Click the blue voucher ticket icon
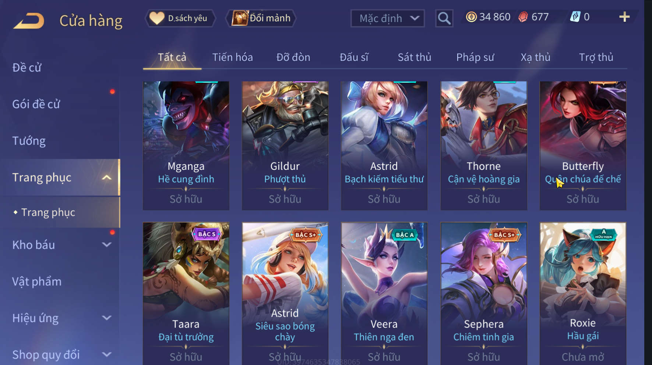This screenshot has width=652, height=365. tap(575, 17)
